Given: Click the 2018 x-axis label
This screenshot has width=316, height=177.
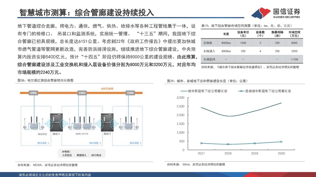Looking at the screenshot, I should point(228,153).
